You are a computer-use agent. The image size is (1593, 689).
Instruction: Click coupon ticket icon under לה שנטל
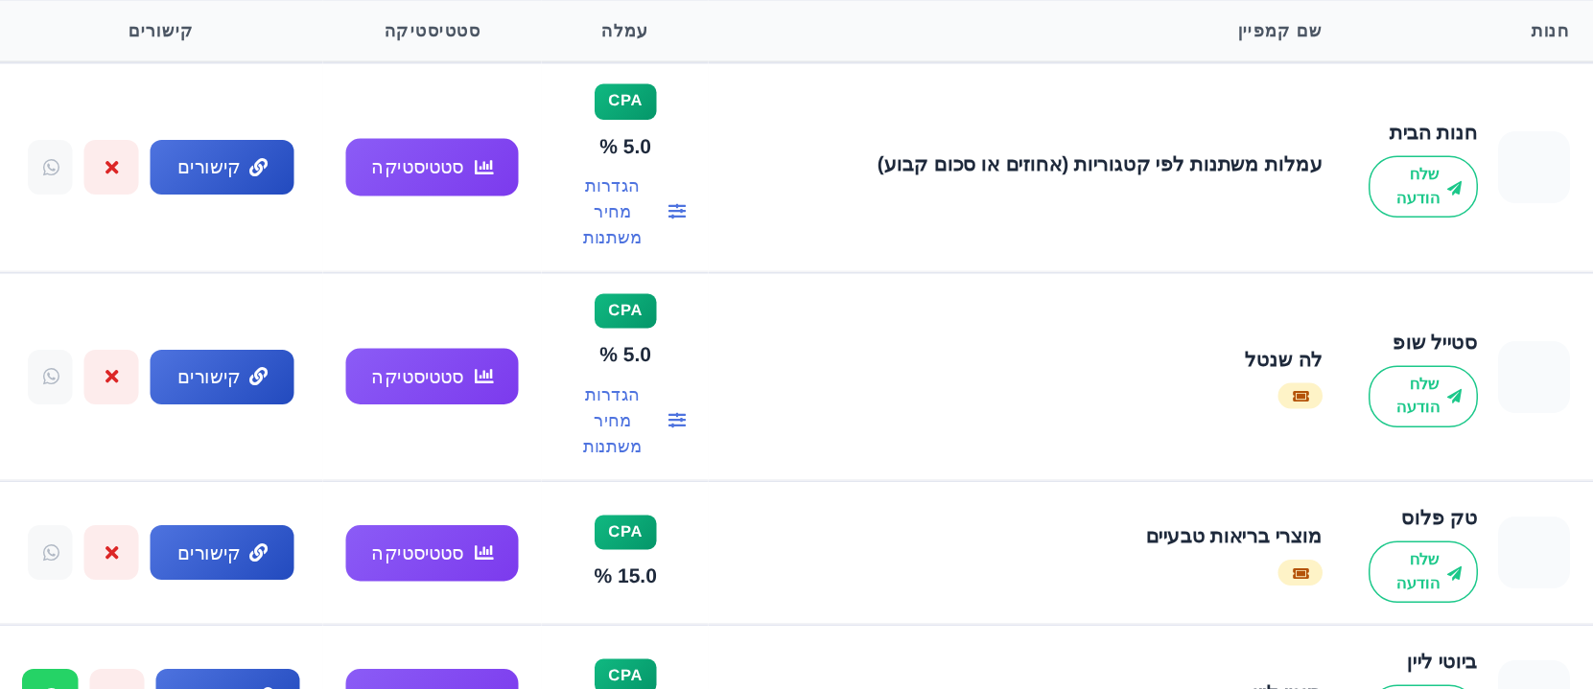click(x=1300, y=396)
